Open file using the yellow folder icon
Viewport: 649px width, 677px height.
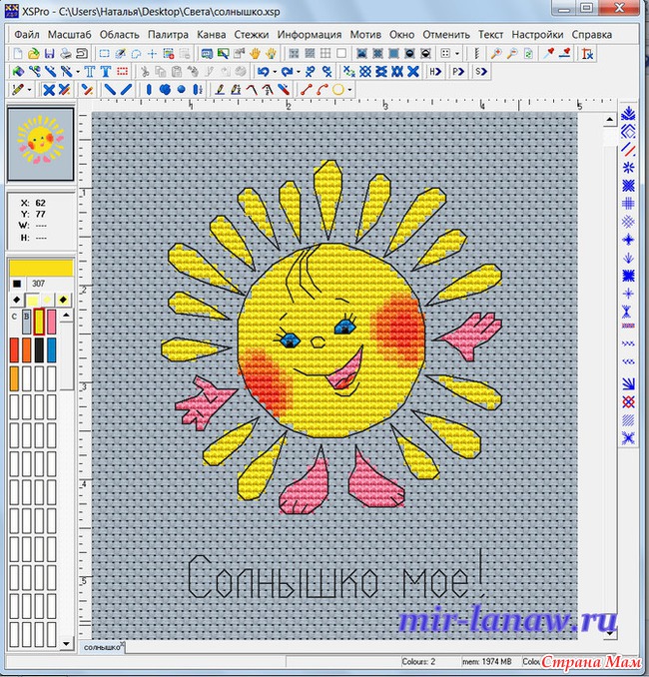click(33, 53)
